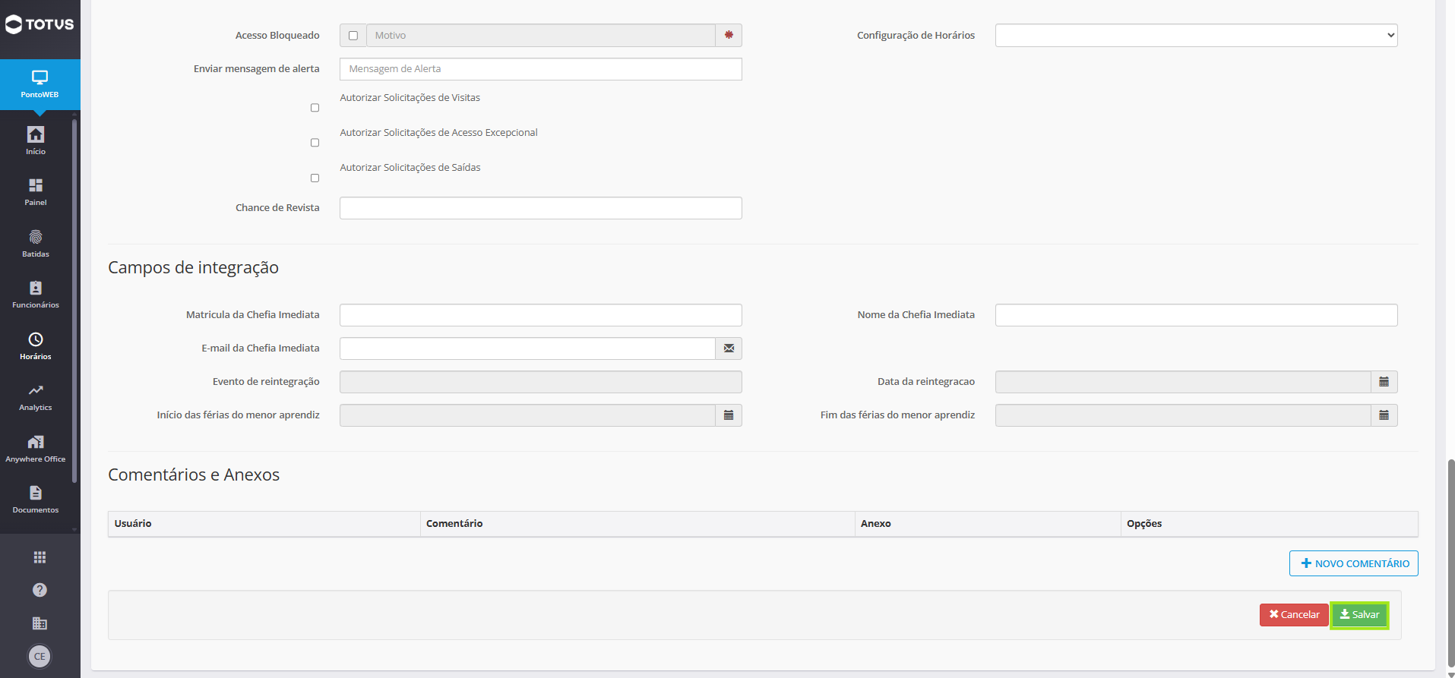Check Autorizar Solicitações de Saídas

[315, 178]
